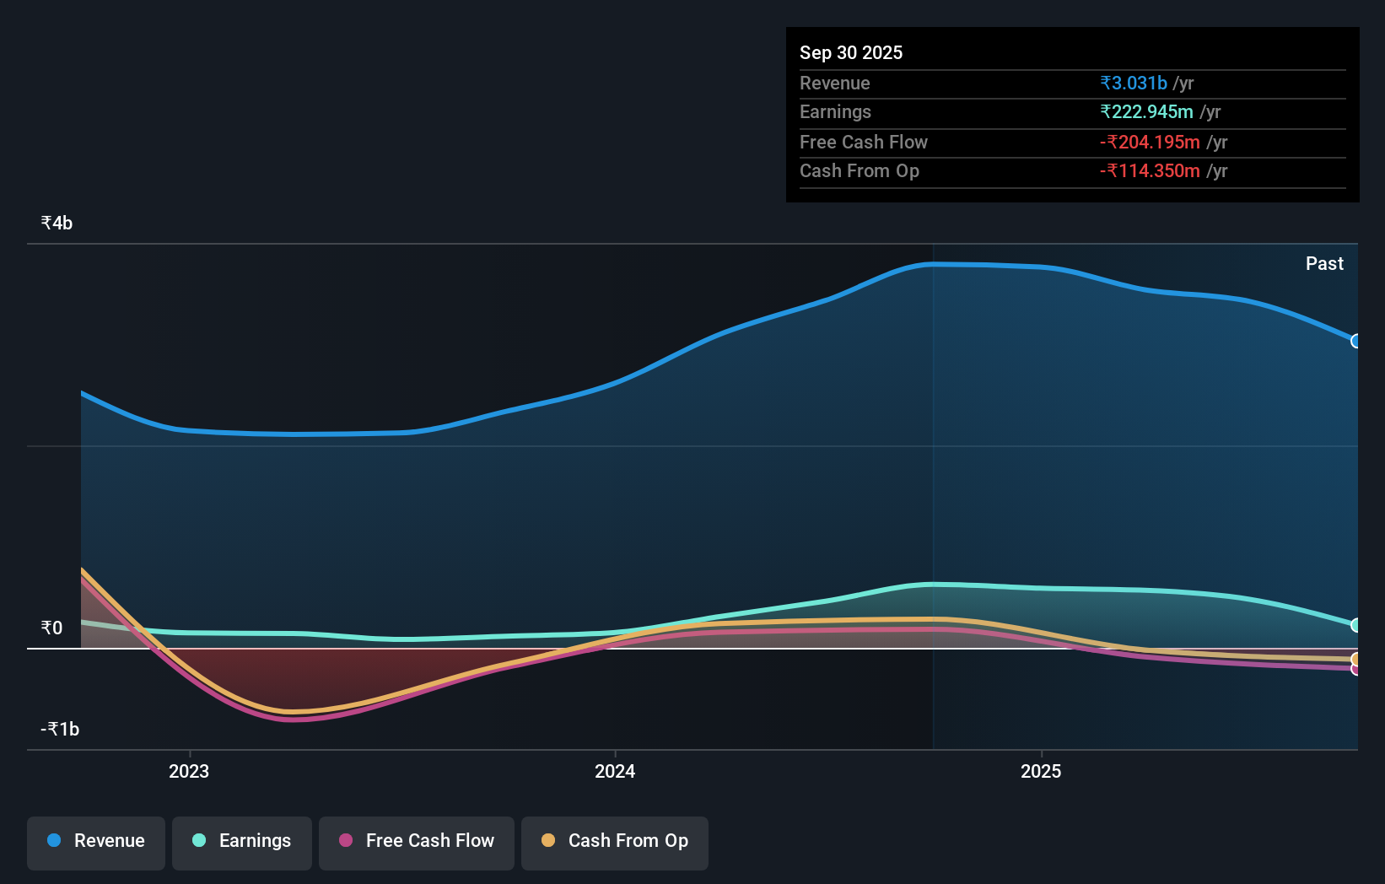
Task: Select the Earnings endpoint circle marker
Action: 1356,625
